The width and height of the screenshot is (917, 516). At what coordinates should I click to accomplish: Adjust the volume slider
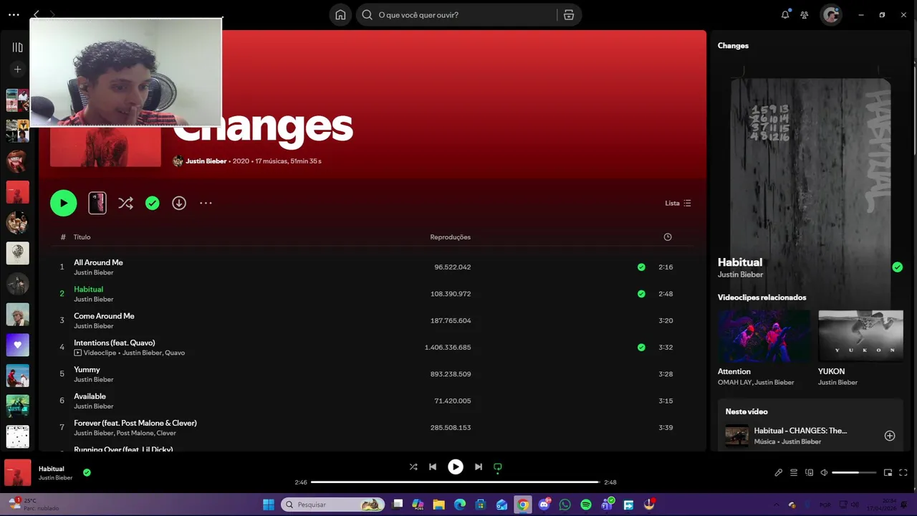tap(855, 473)
